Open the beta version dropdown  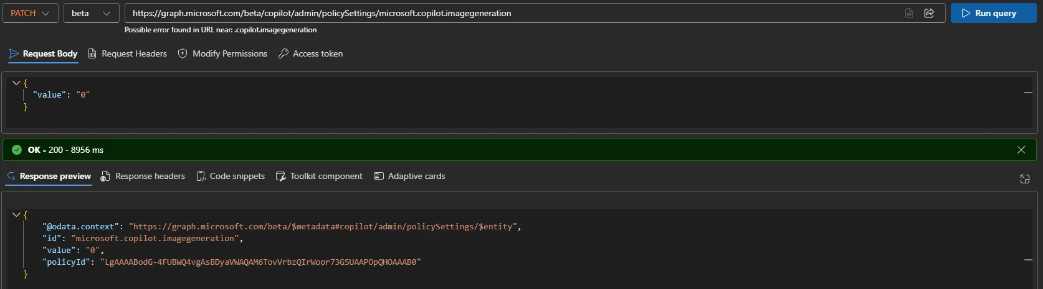click(92, 13)
